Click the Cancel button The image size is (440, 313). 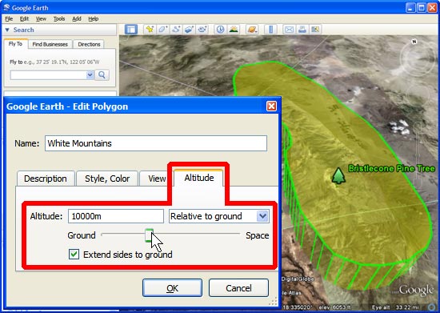coord(238,288)
